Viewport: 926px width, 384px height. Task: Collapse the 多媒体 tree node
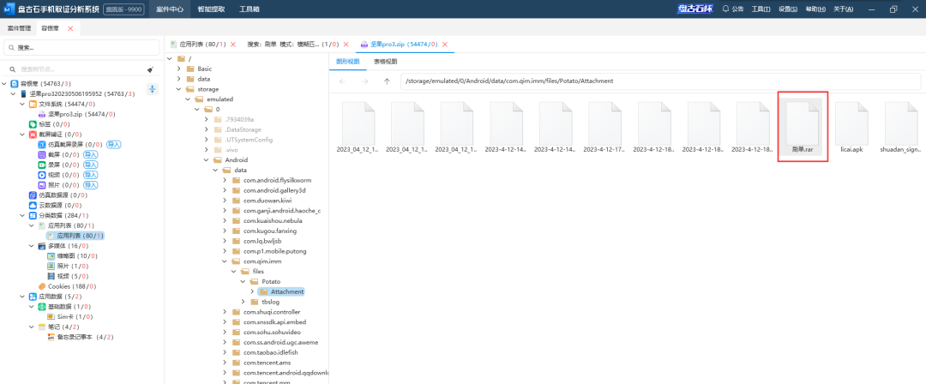click(x=32, y=246)
